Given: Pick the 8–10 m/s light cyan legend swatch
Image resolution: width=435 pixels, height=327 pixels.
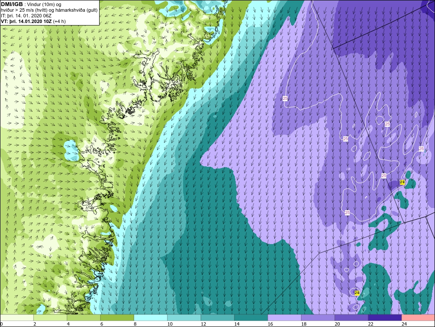Looking at the screenshot, I should (x=151, y=317).
